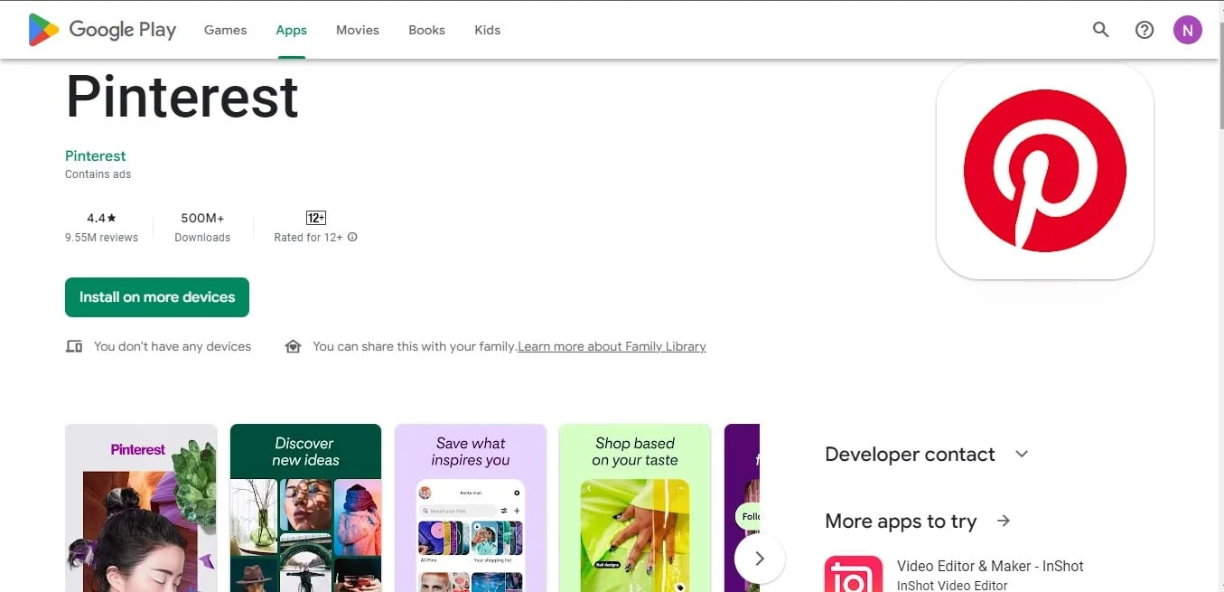This screenshot has height=592, width=1224.
Task: Open the Kids tab
Action: coord(487,30)
